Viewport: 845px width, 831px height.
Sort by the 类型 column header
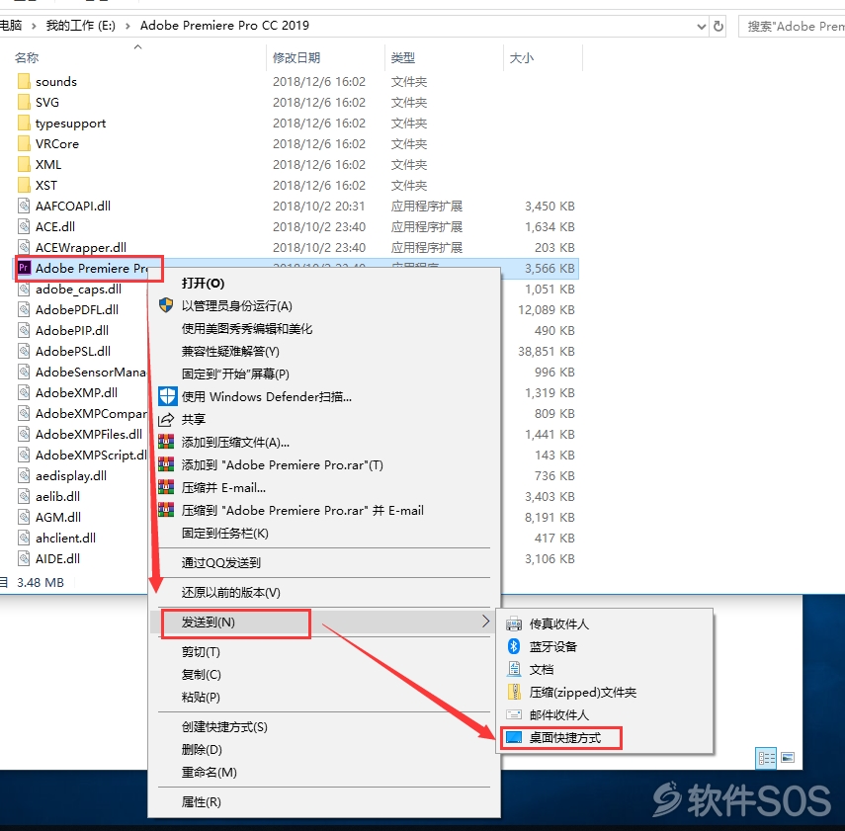pyautogui.click(x=403, y=57)
